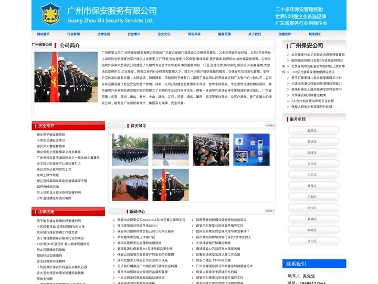Open 保安公司加强对服务客户的安全防范管理 news
Screen dimensions: 378x284
(145, 255)
